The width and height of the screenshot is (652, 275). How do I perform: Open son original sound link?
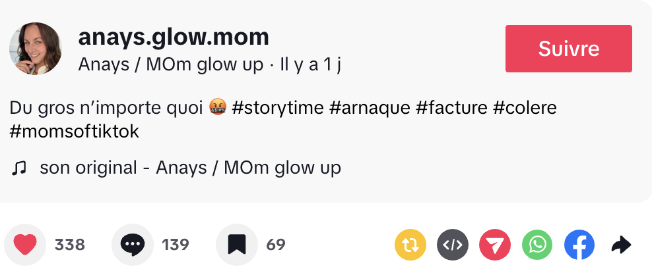[190, 168]
